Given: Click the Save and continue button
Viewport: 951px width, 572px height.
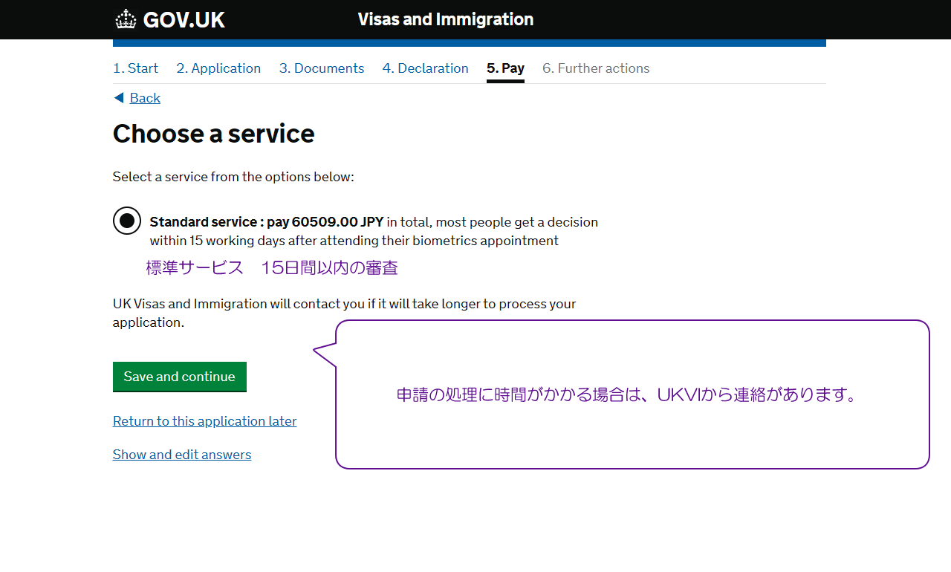Looking at the screenshot, I should (180, 377).
